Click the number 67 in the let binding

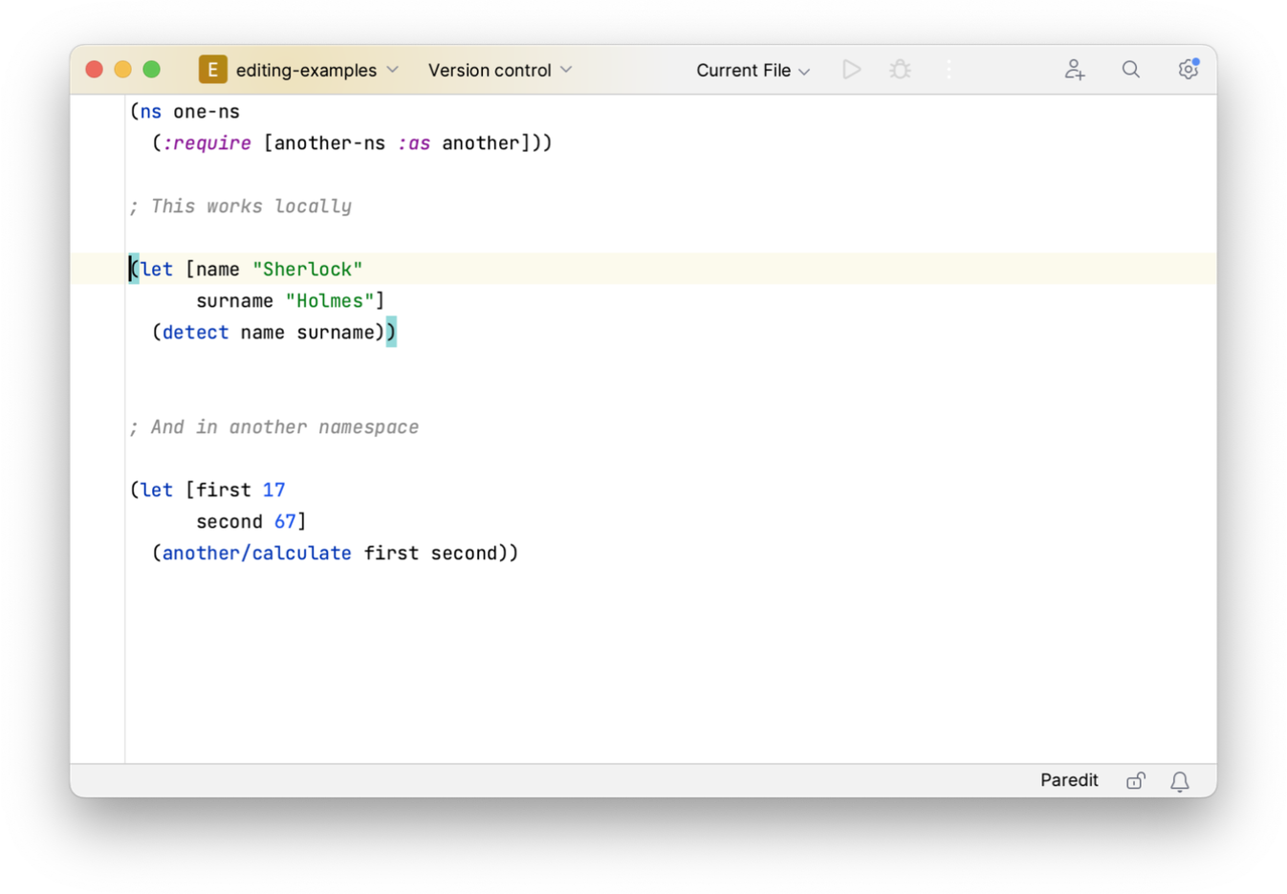[x=285, y=522]
